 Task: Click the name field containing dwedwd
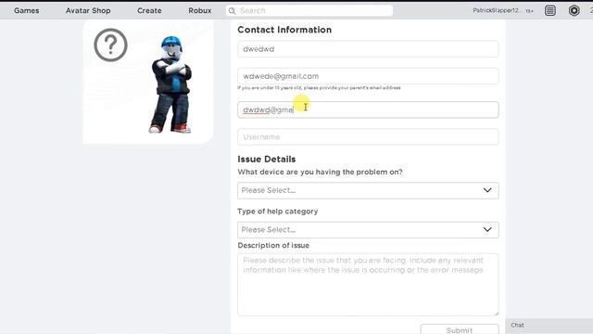(368, 49)
